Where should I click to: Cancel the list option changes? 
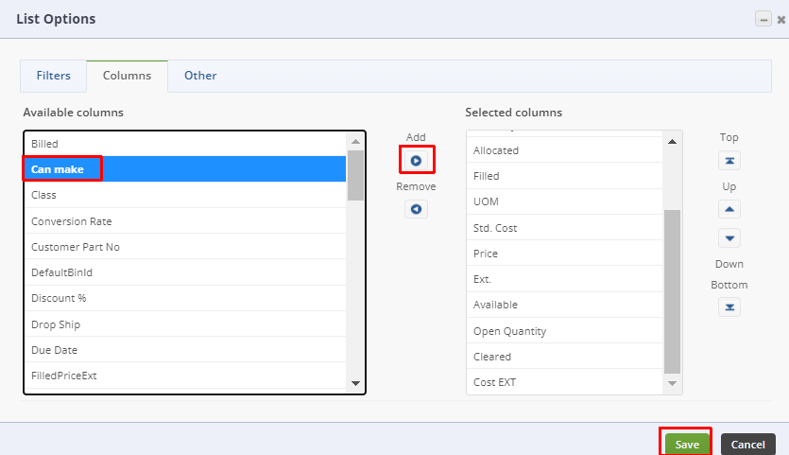747,445
